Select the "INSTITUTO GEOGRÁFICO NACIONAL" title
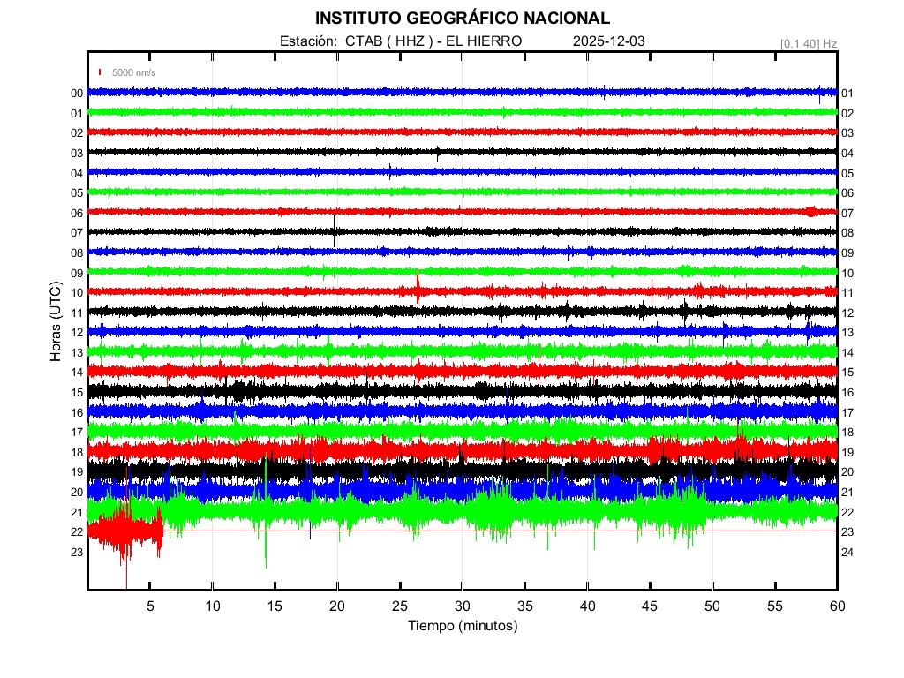Image resolution: width=904 pixels, height=678 pixels. pos(462,19)
